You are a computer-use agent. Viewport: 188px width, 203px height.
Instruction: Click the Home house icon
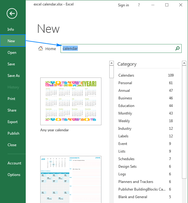pos(41,49)
